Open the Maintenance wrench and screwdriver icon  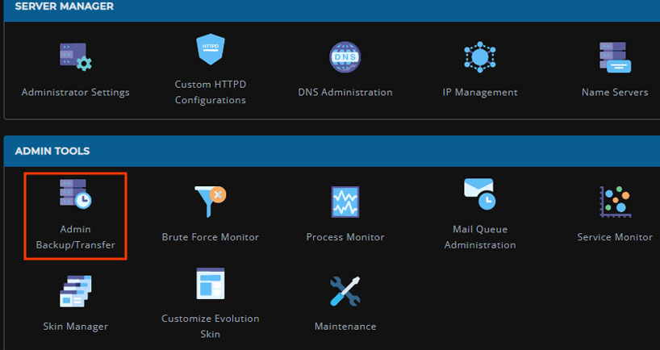coord(345,291)
